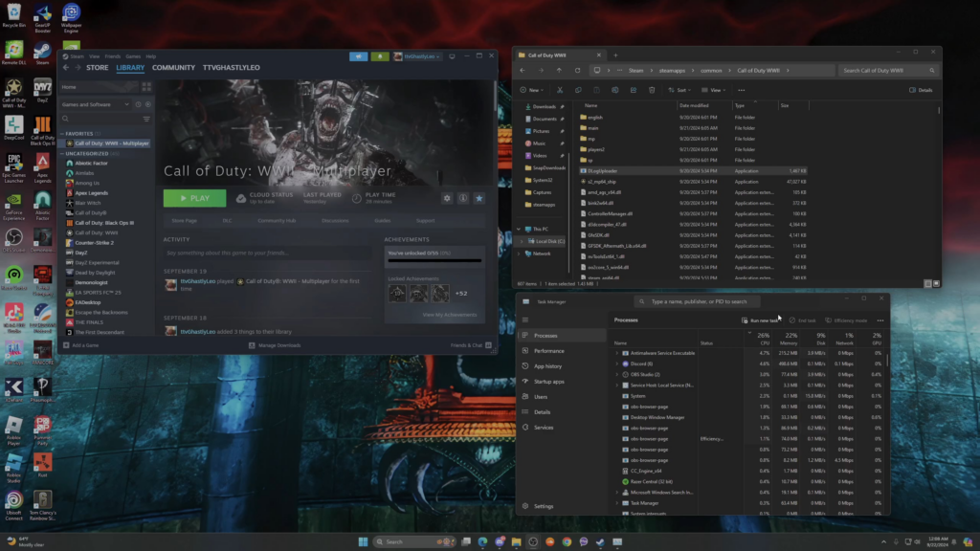Click Run new task in Task Manager
The image size is (980, 551).
(760, 320)
